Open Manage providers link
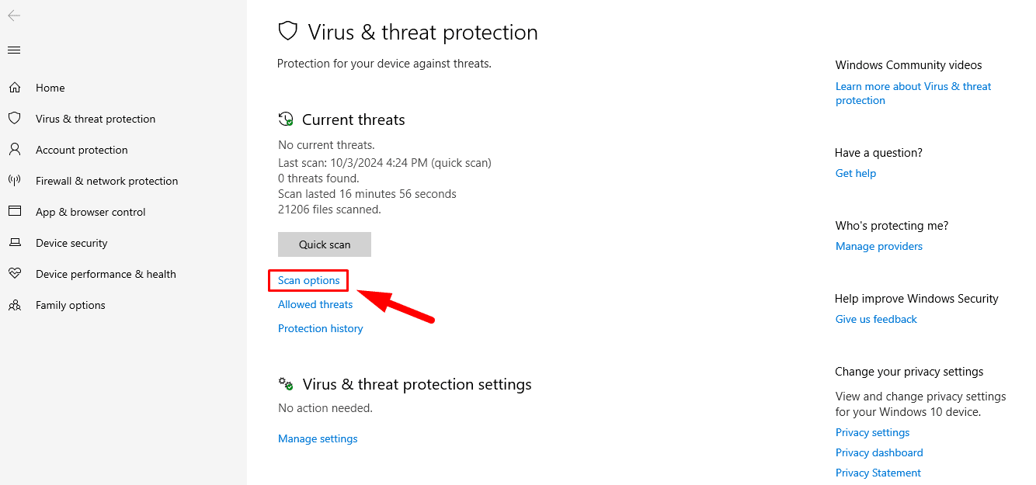This screenshot has height=485, width=1036. pyautogui.click(x=878, y=246)
